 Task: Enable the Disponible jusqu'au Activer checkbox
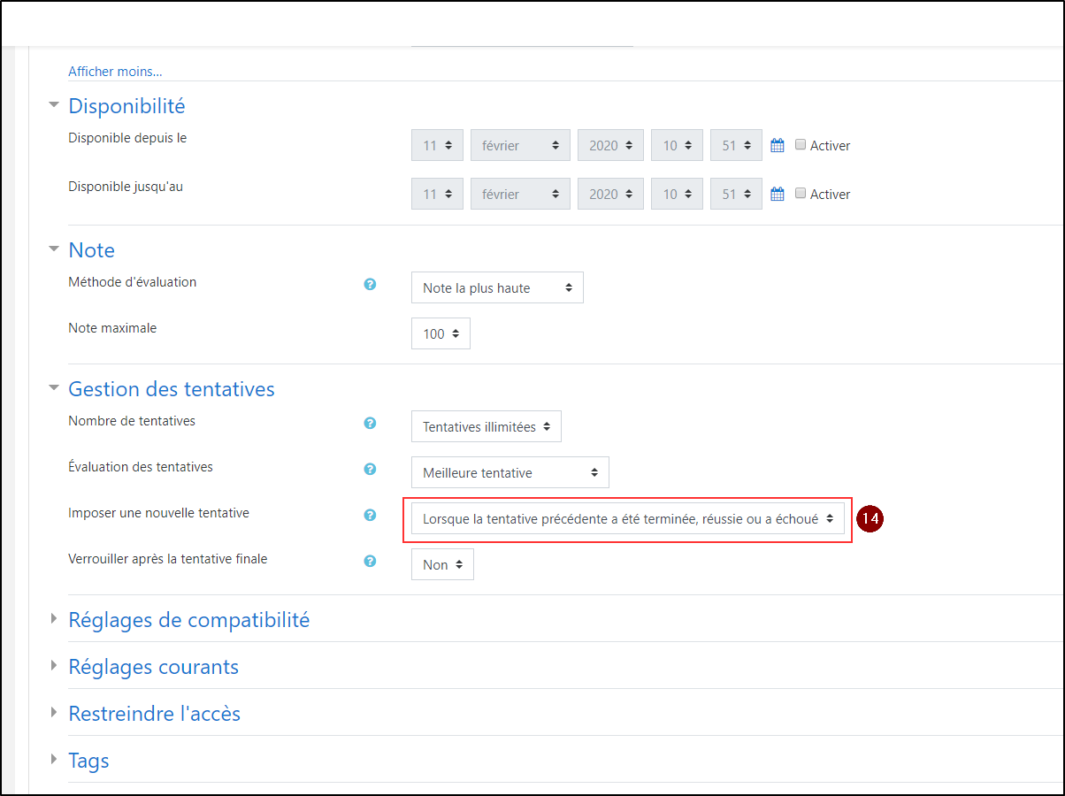801,194
